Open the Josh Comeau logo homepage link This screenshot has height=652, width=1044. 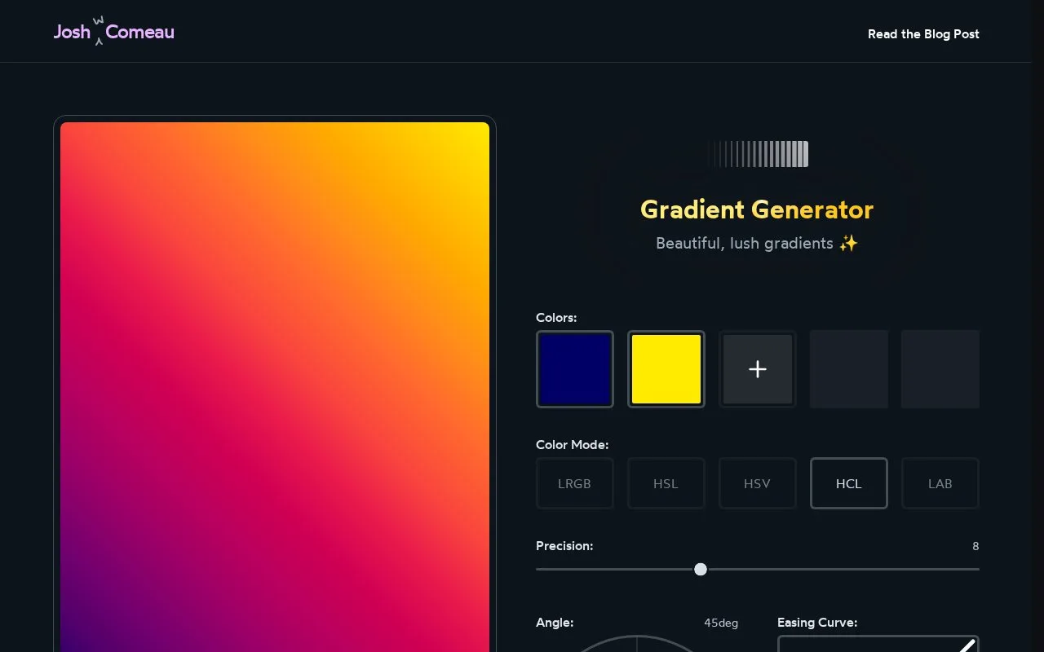[114, 32]
